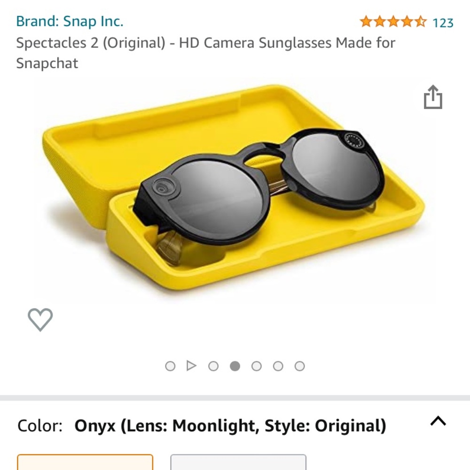Select the sixth carousel indicator dot
Image resolution: width=470 pixels, height=470 pixels.
pyautogui.click(x=278, y=366)
